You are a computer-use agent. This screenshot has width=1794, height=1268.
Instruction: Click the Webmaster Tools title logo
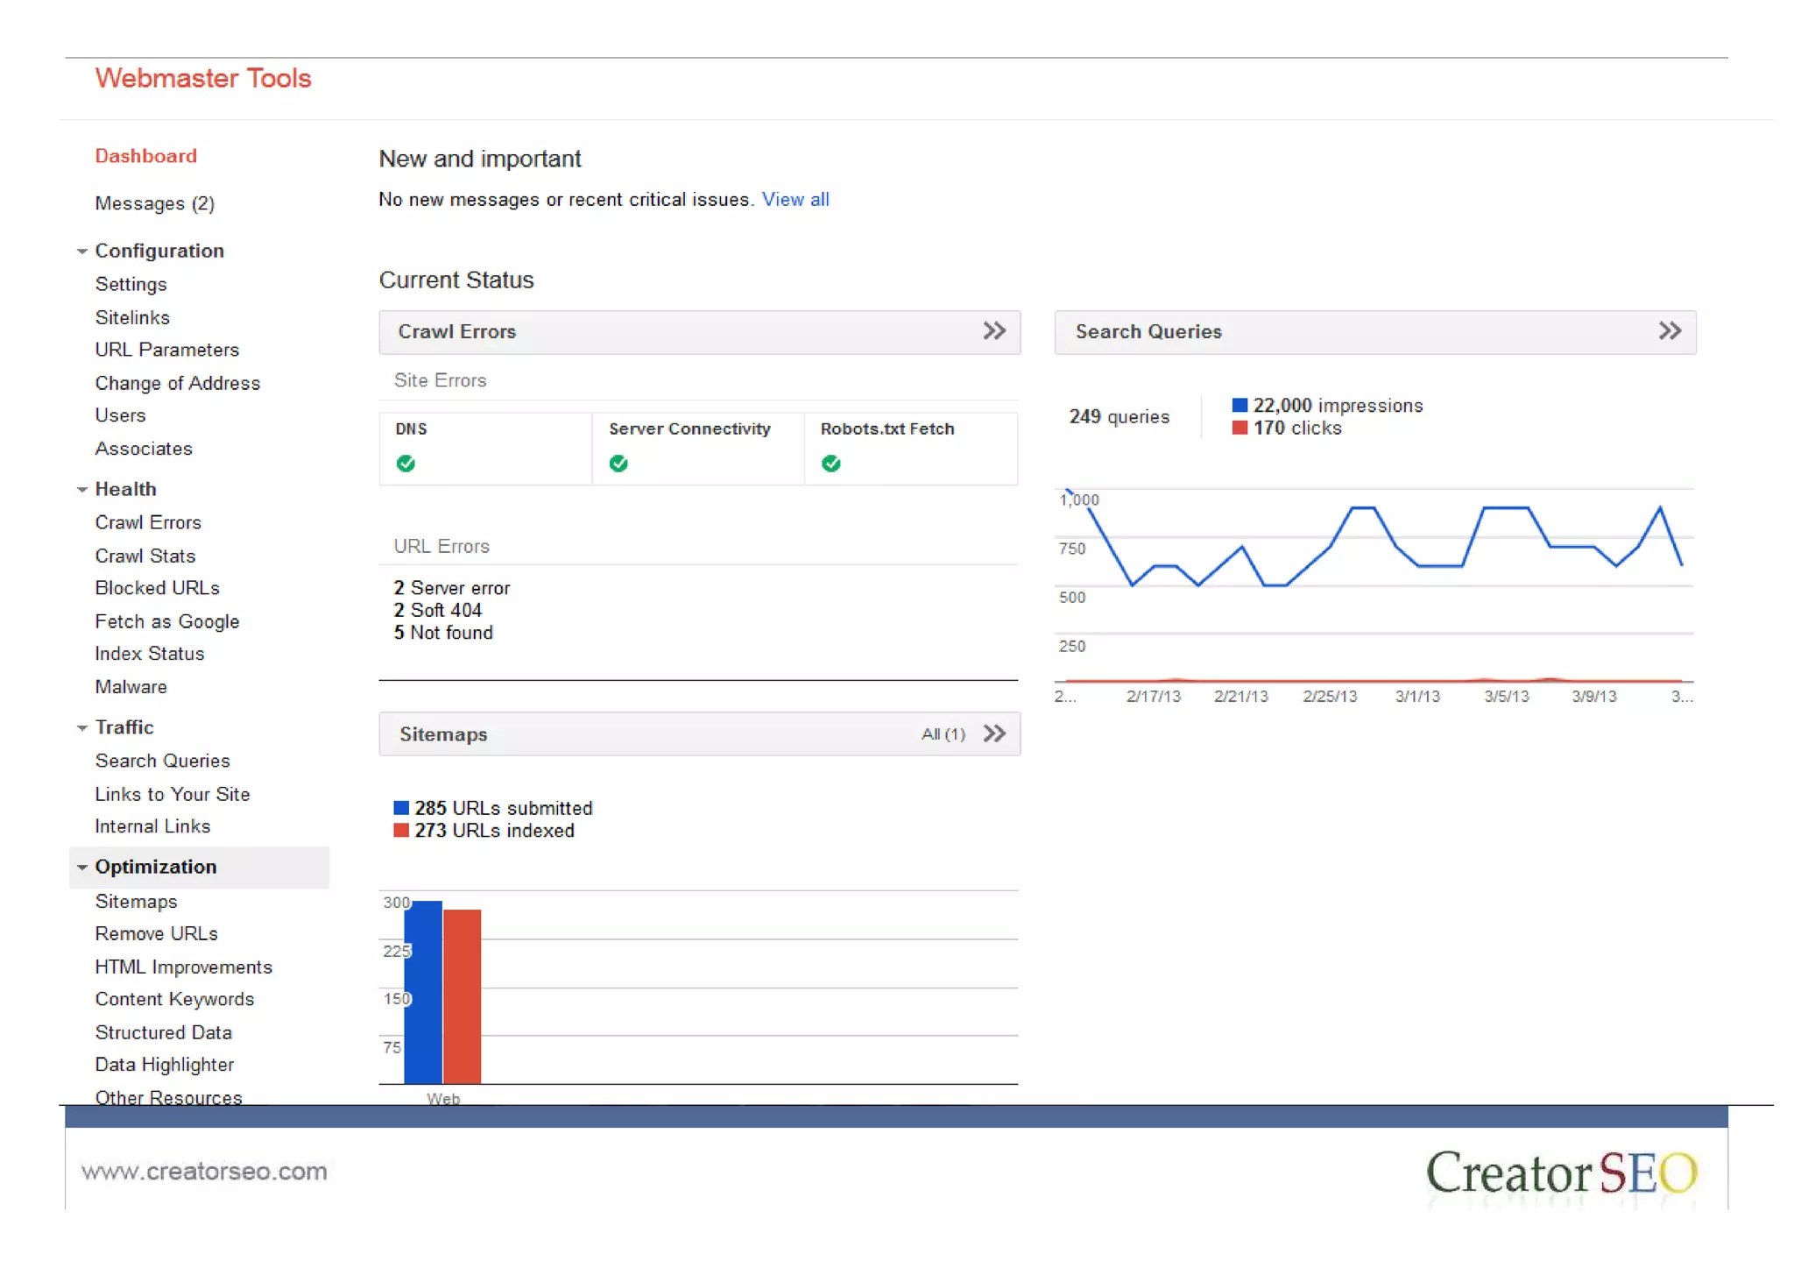click(203, 78)
